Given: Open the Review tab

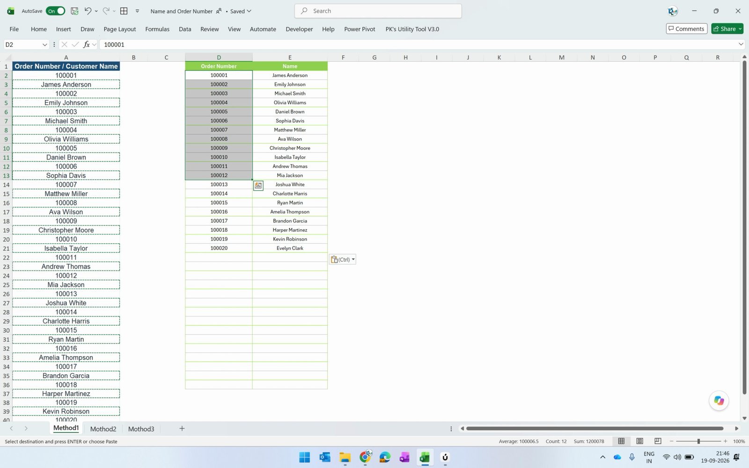Looking at the screenshot, I should click(x=209, y=29).
